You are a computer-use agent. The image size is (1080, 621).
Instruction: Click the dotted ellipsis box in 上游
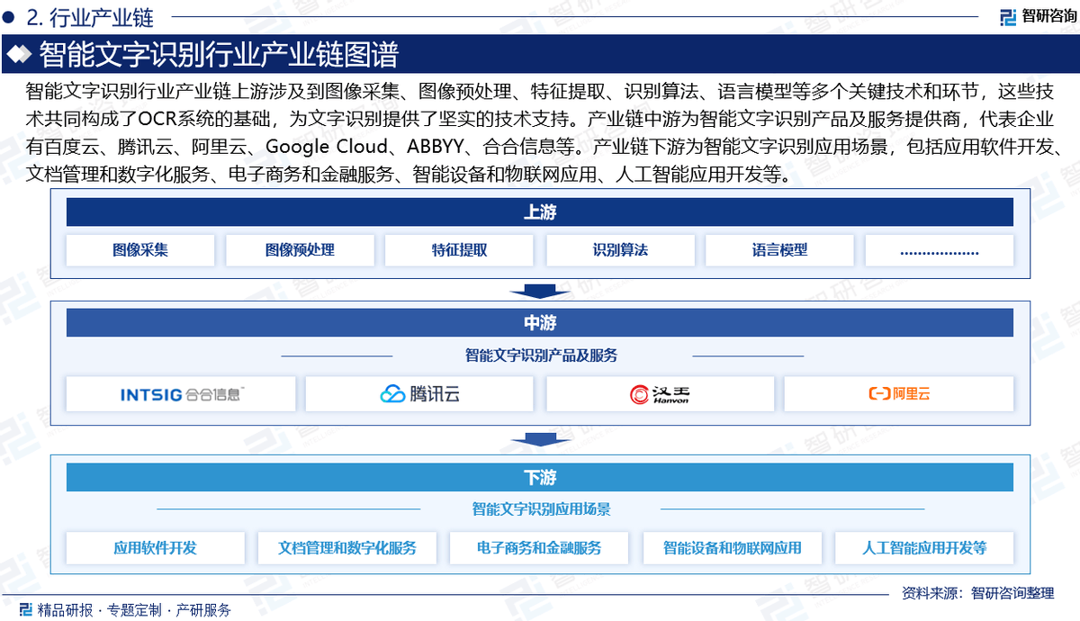[x=940, y=250]
